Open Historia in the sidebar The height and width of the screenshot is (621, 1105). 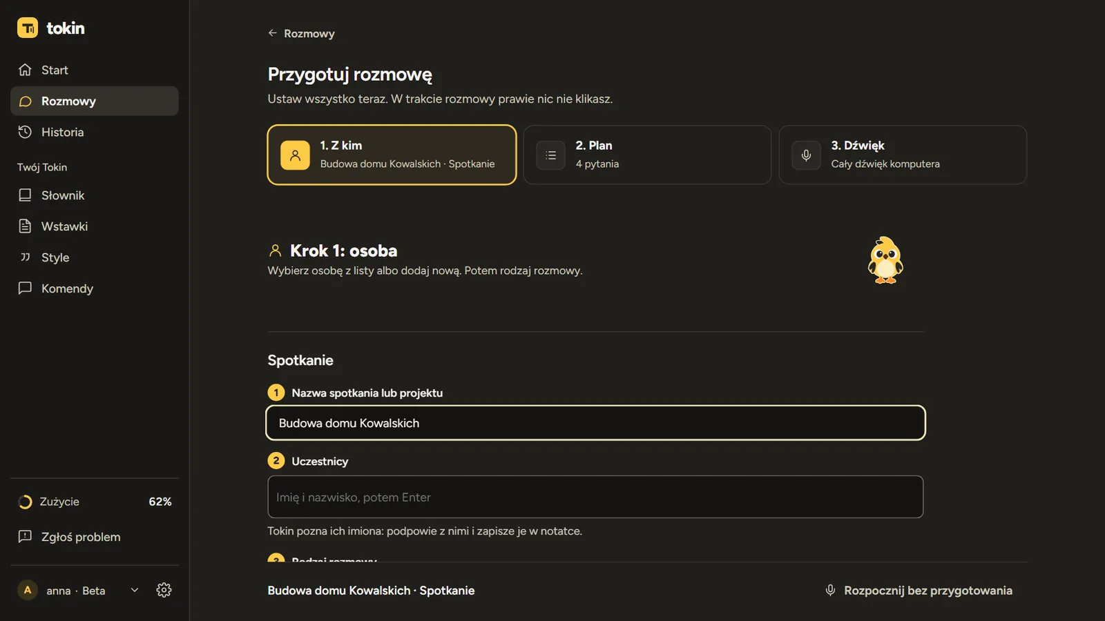(95, 132)
